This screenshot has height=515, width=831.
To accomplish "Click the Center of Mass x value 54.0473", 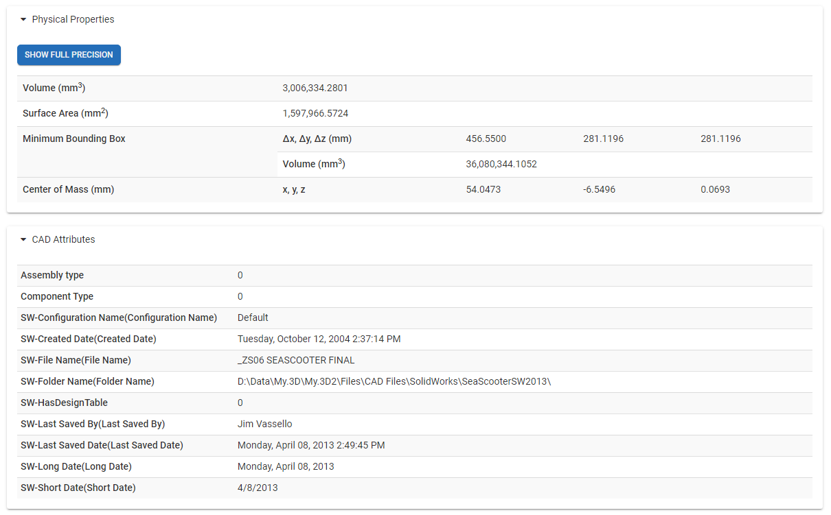I will point(483,190).
